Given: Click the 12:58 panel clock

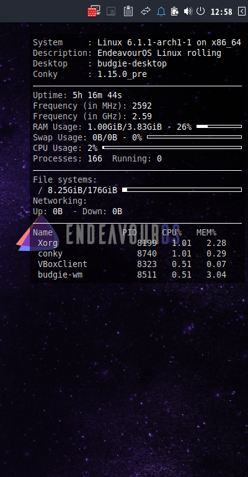Looking at the screenshot, I should click(x=221, y=12).
